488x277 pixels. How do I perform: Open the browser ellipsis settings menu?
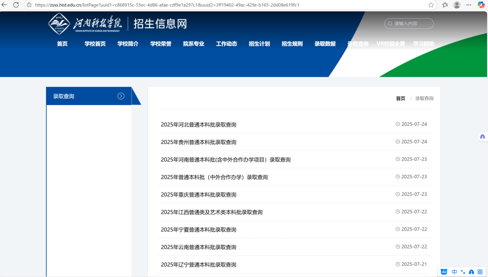tap(468, 5)
